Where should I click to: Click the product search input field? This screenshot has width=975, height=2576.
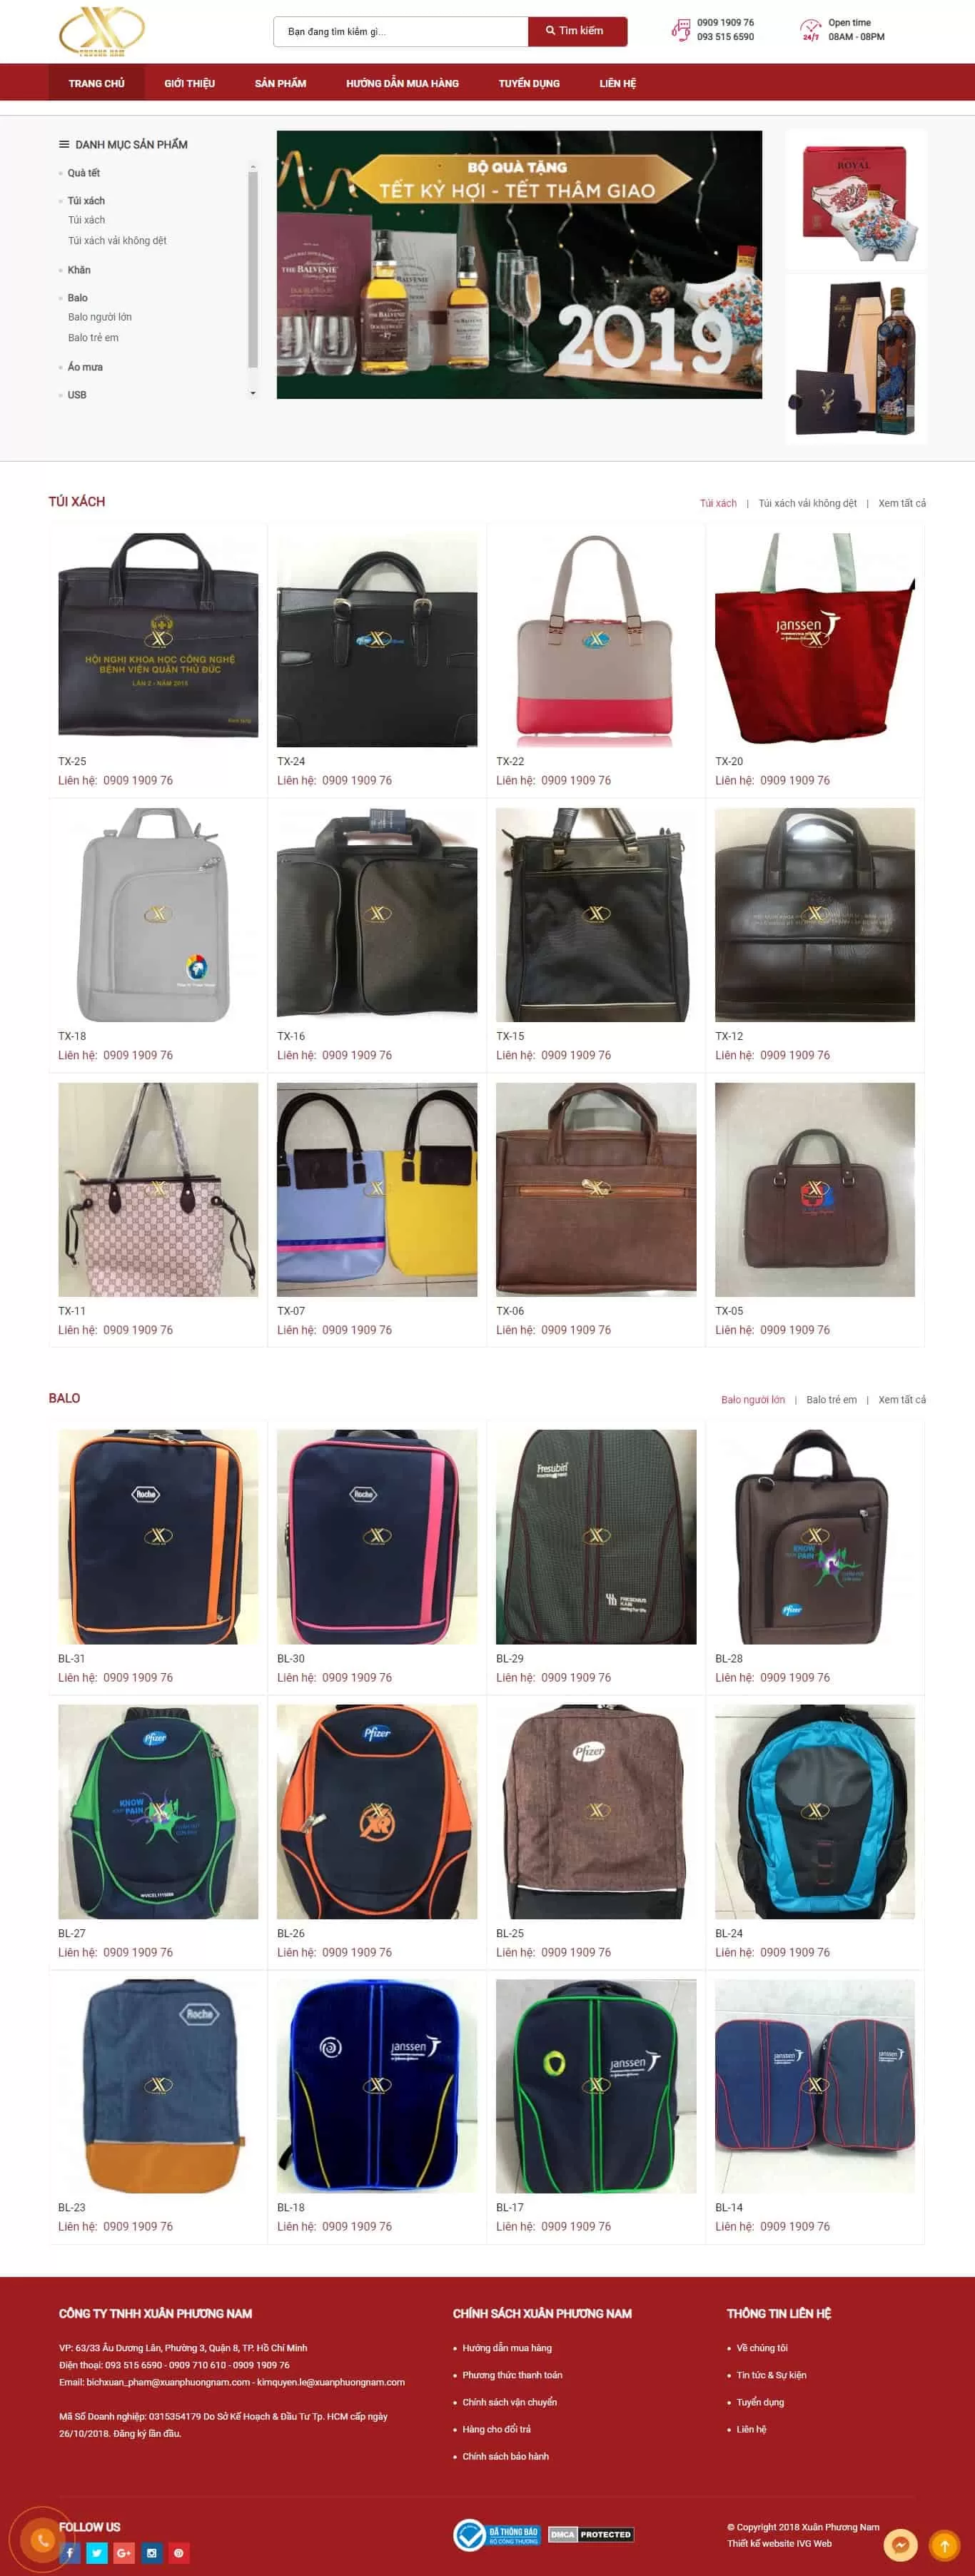401,31
